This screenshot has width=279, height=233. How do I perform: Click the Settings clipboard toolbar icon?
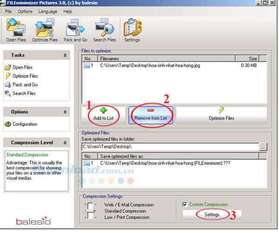[x=132, y=30]
